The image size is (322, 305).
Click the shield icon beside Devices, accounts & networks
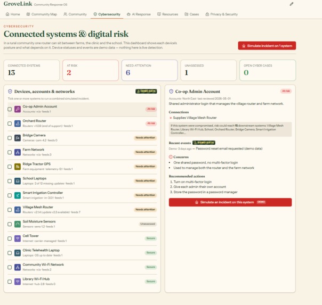10,92
